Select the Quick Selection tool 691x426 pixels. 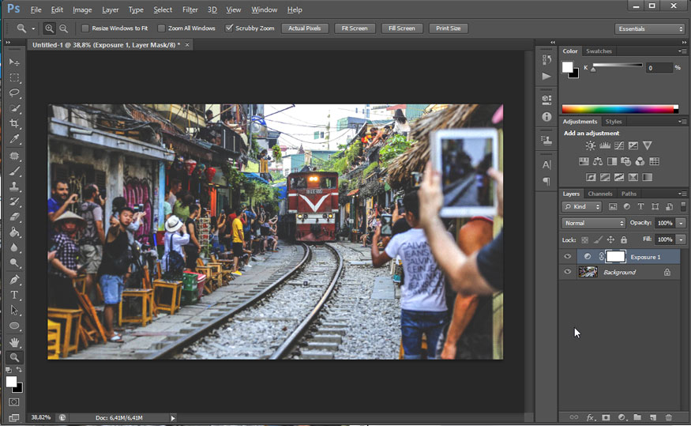(x=14, y=108)
